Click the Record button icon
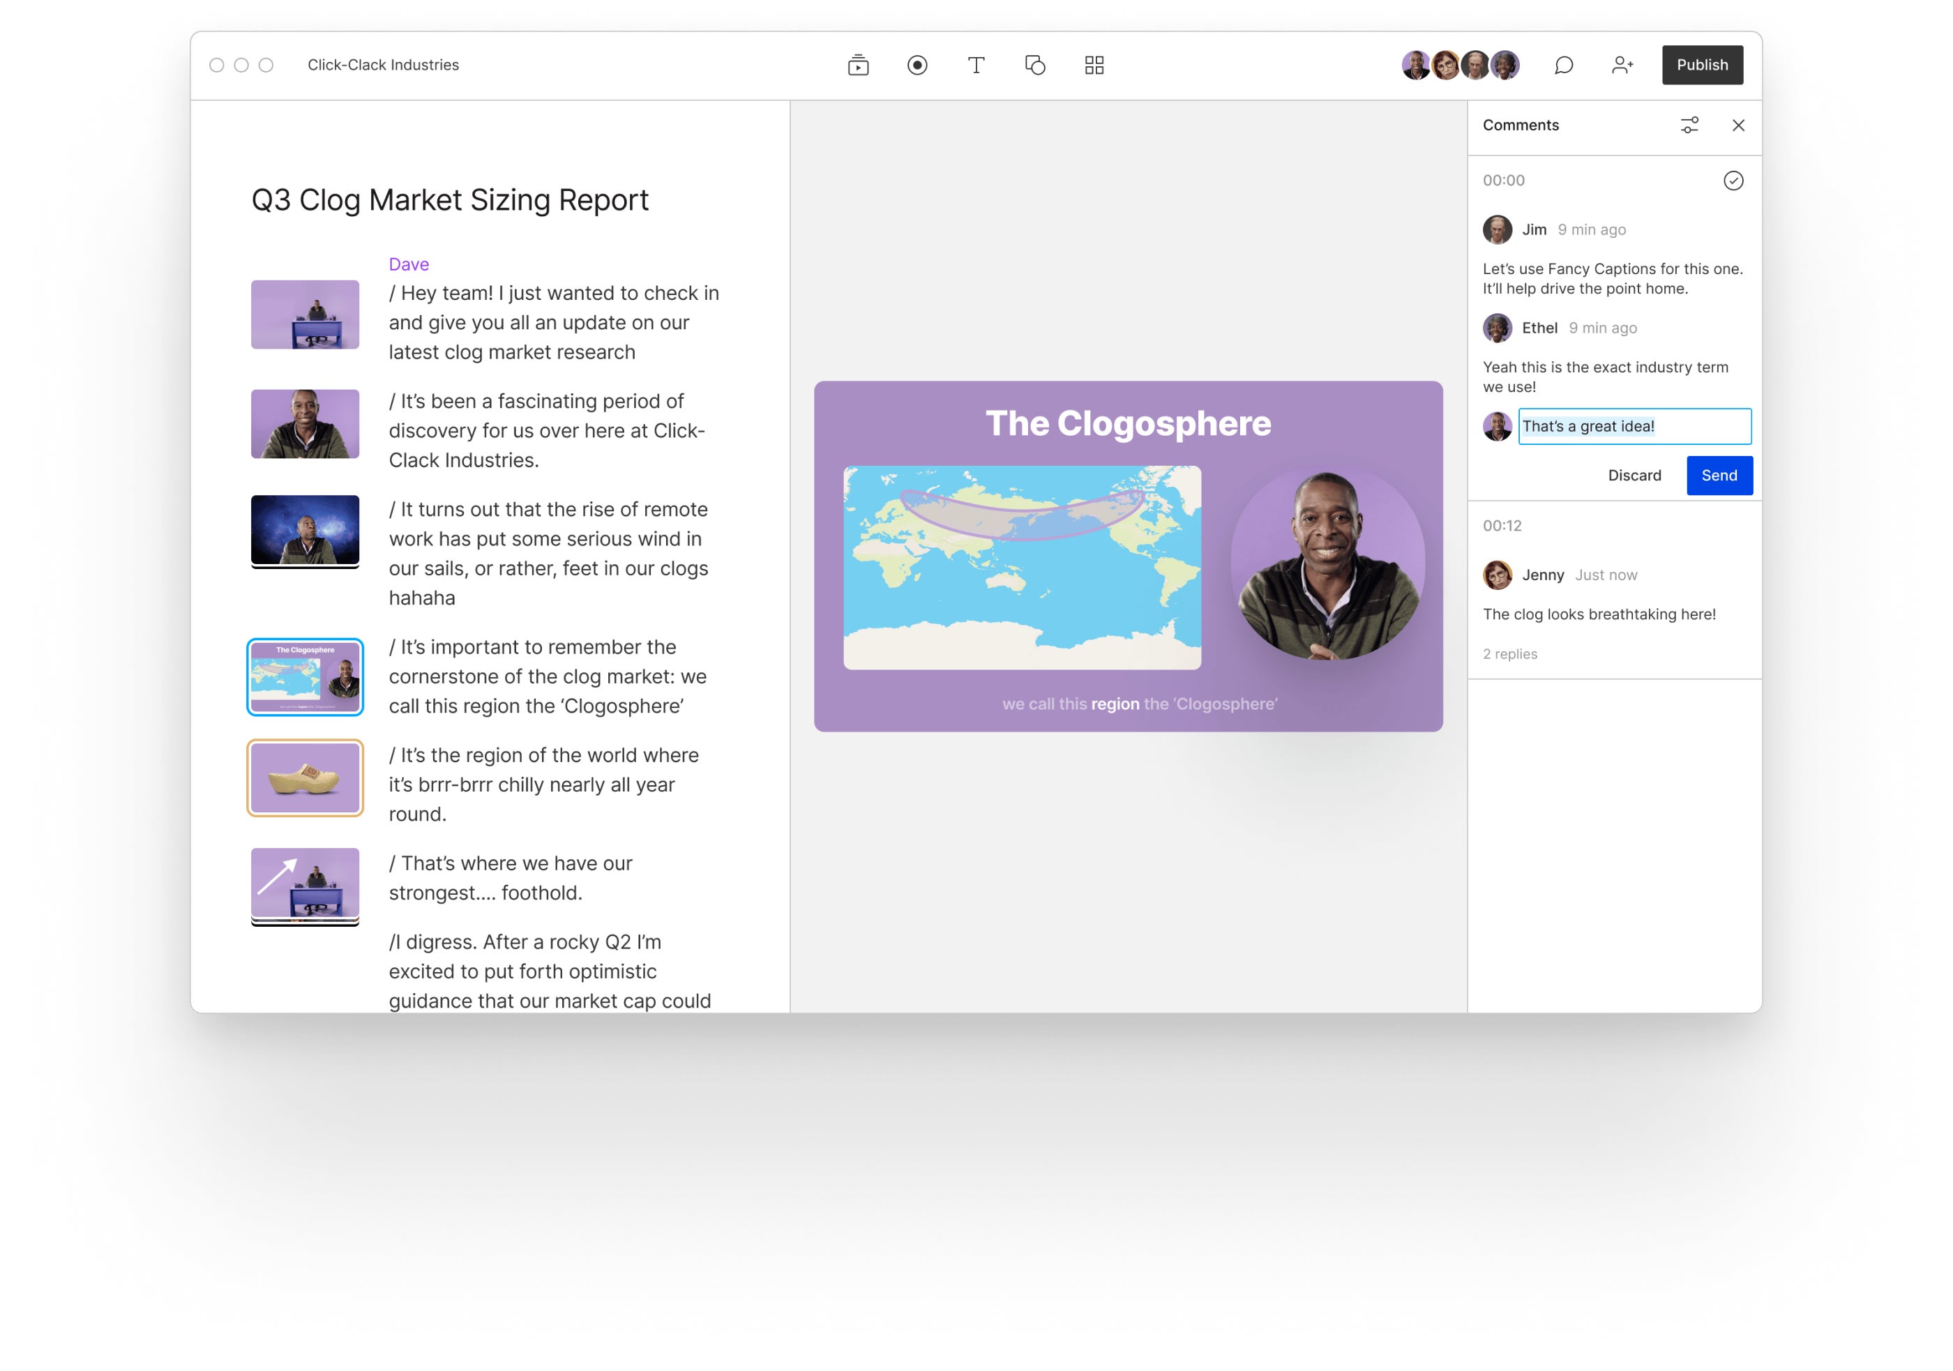 (x=917, y=66)
